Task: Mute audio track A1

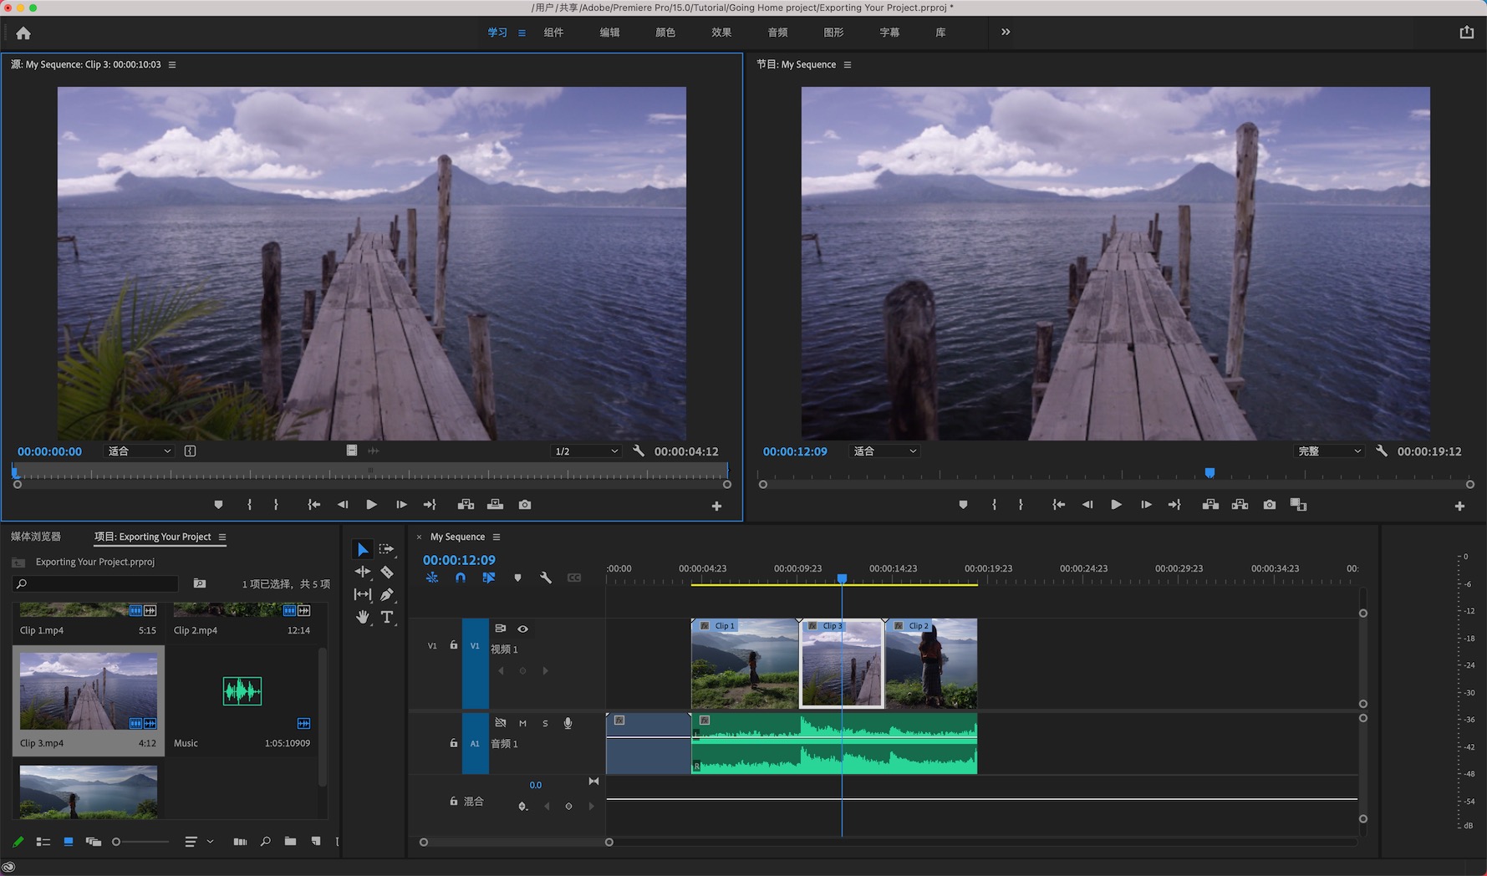Action: tap(522, 723)
